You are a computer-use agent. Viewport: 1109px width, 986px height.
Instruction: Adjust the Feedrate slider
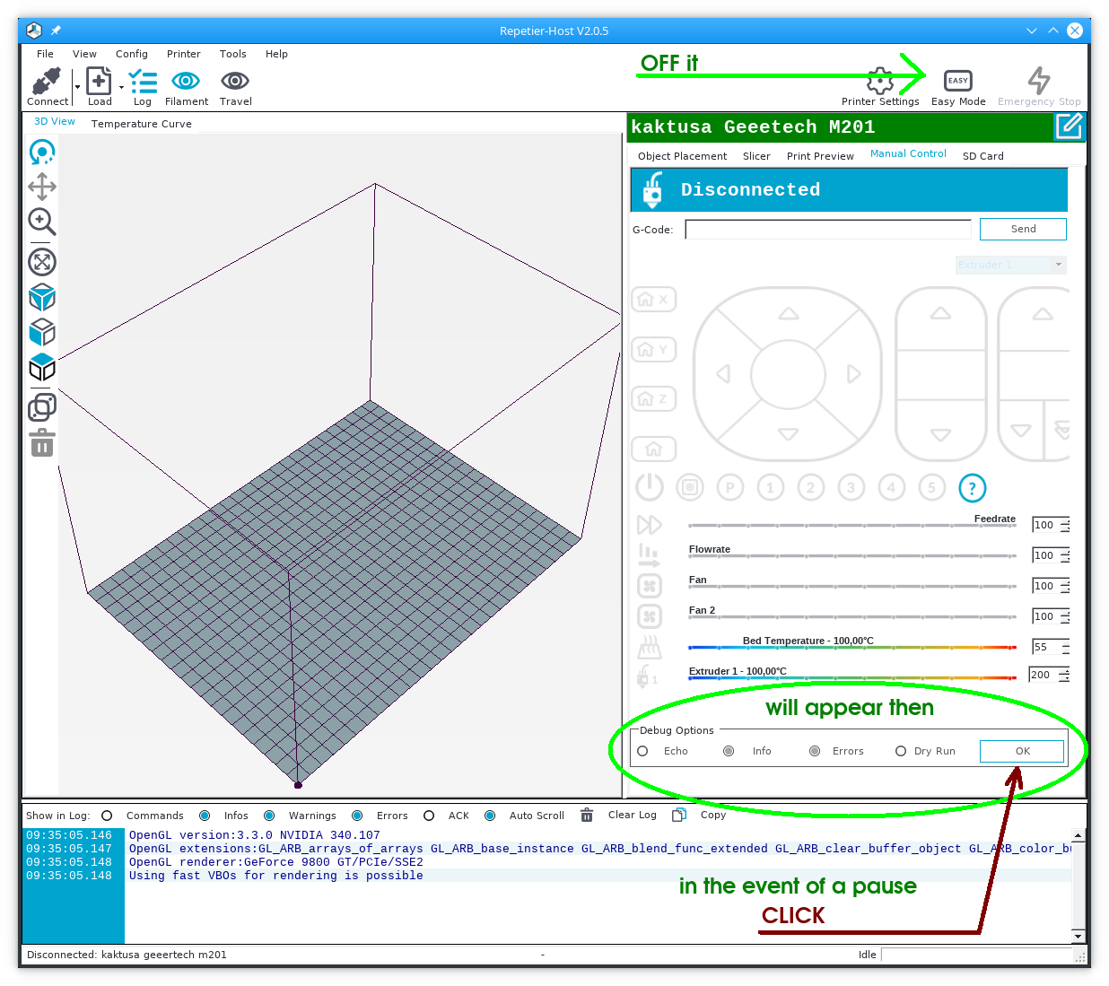pos(852,525)
